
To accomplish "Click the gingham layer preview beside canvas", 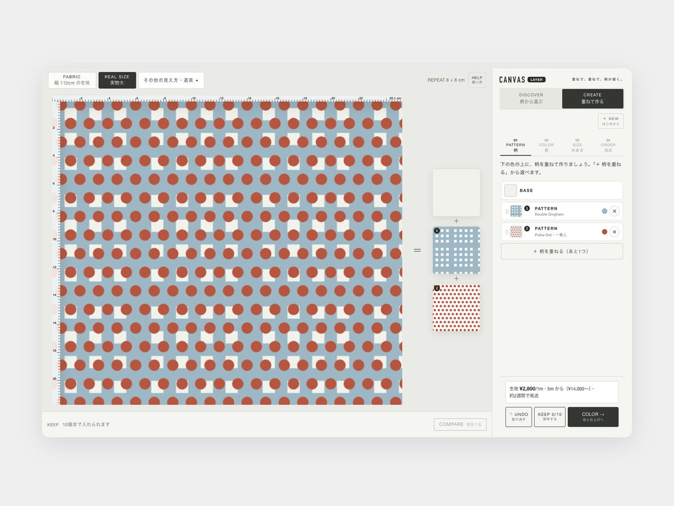I will (456, 250).
